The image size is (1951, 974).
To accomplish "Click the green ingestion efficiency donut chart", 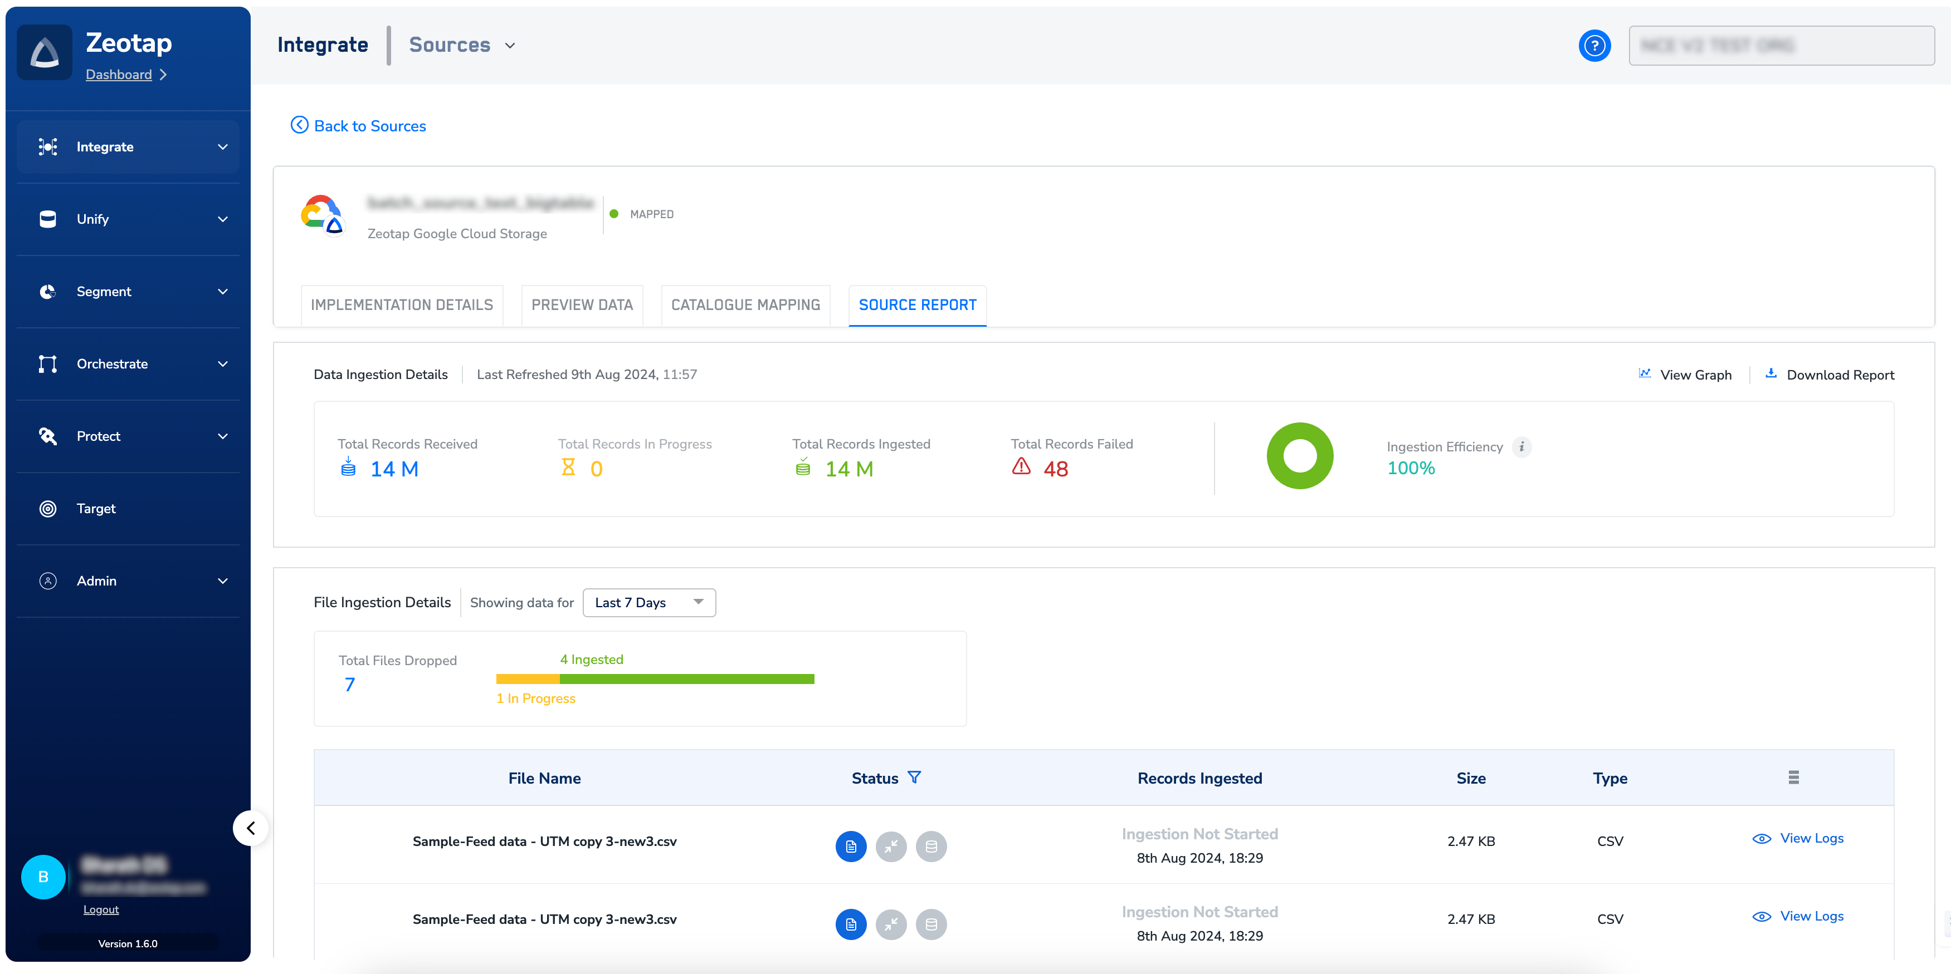I will point(1300,456).
